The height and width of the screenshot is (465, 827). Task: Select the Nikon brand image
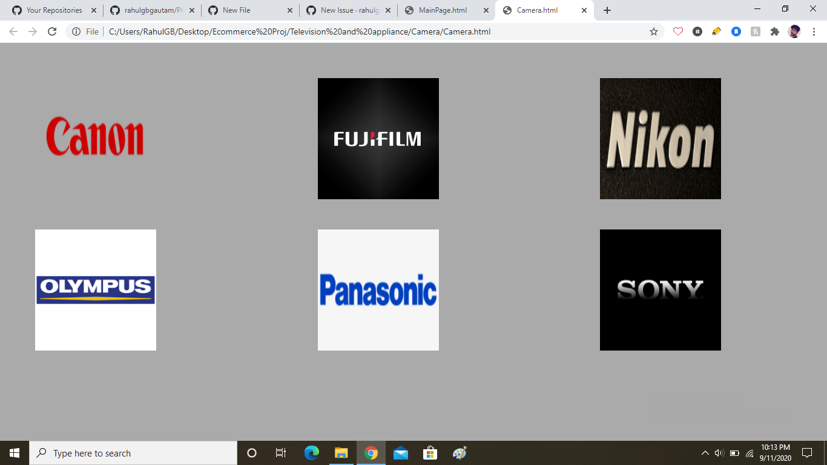(x=661, y=139)
